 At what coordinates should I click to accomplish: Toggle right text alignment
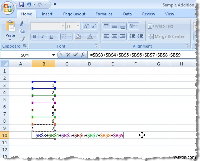[122, 36]
